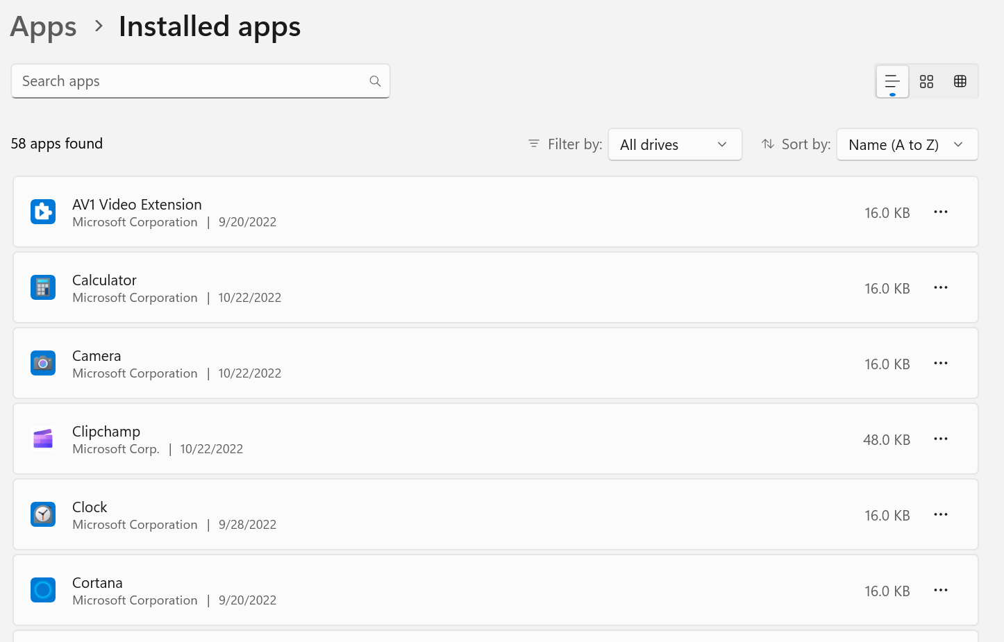The height and width of the screenshot is (642, 1004).
Task: Click the Clipchamp app icon
Action: coord(43,439)
